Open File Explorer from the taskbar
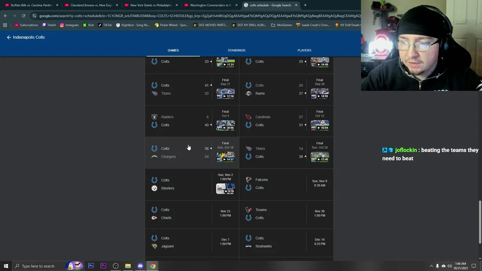This screenshot has width=482, height=271. point(128,266)
